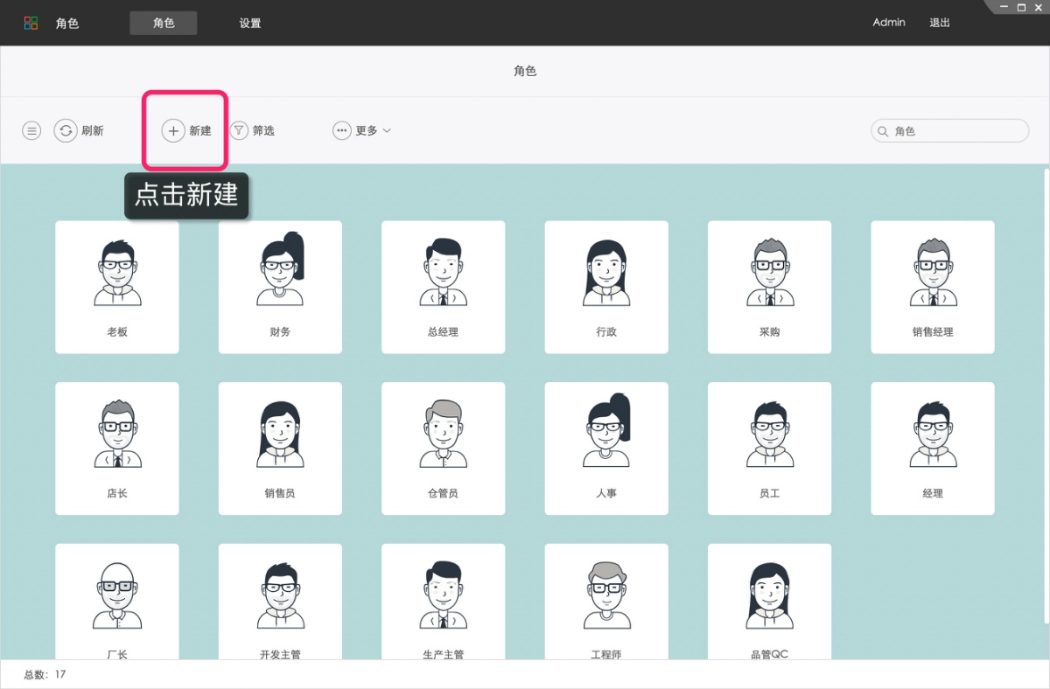Click the 新建 plus icon

(173, 131)
